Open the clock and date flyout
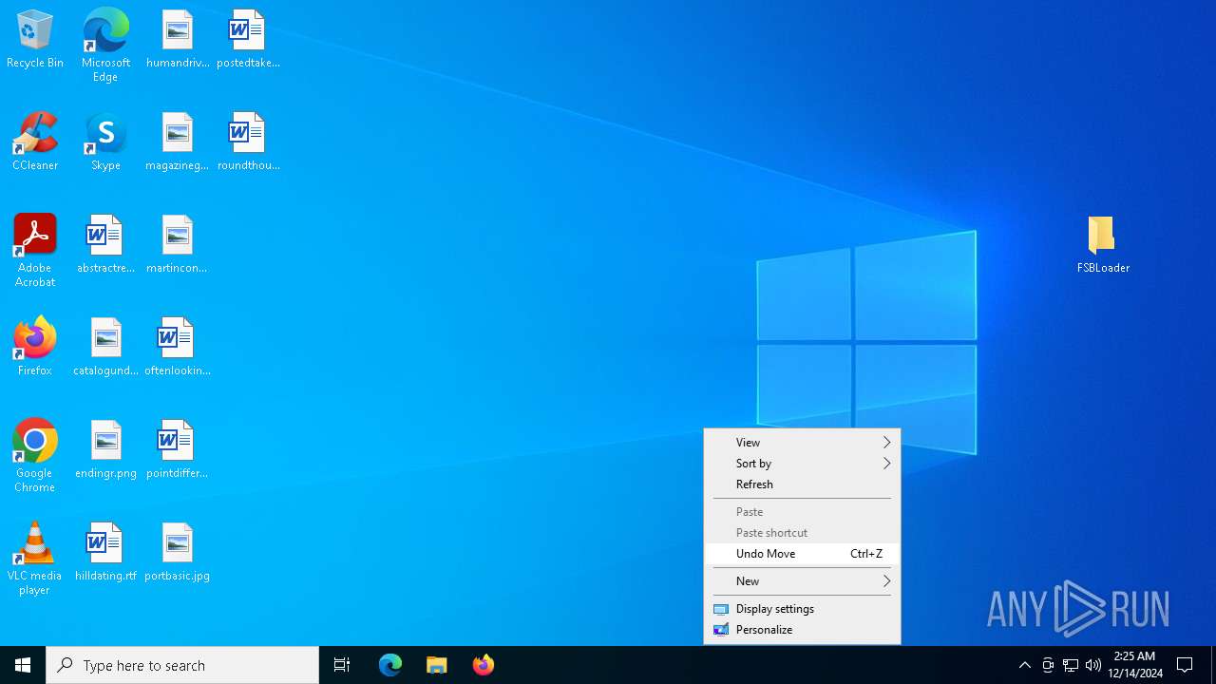Viewport: 1216px width, 684px height. [x=1135, y=665]
